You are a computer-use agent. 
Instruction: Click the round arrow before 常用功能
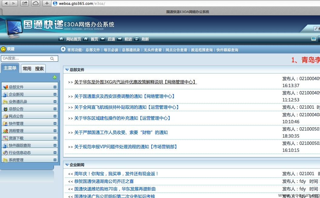(63, 49)
